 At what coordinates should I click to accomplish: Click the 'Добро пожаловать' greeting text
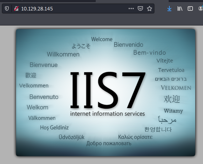click(x=109, y=143)
